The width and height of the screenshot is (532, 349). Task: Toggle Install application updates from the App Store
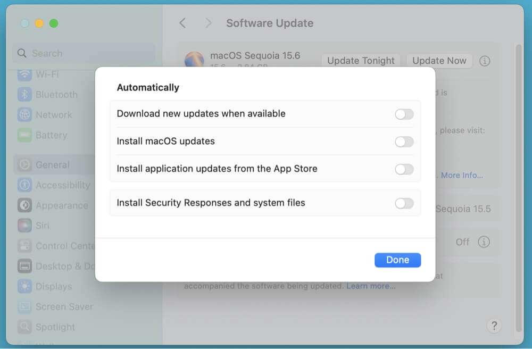point(404,169)
